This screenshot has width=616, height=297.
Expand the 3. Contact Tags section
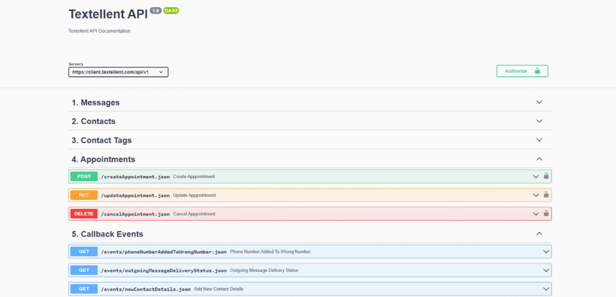coord(310,140)
